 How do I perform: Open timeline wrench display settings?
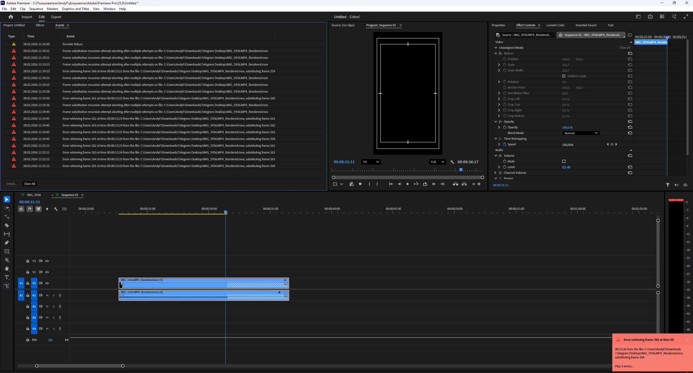point(56,209)
